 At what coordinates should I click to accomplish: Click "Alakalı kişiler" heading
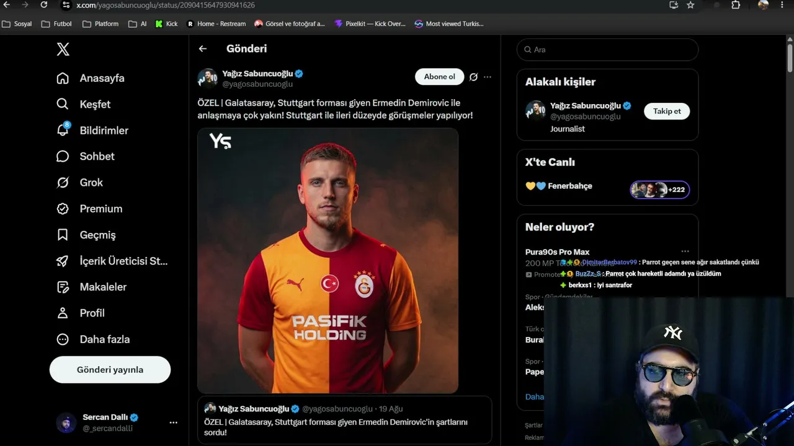pos(560,82)
